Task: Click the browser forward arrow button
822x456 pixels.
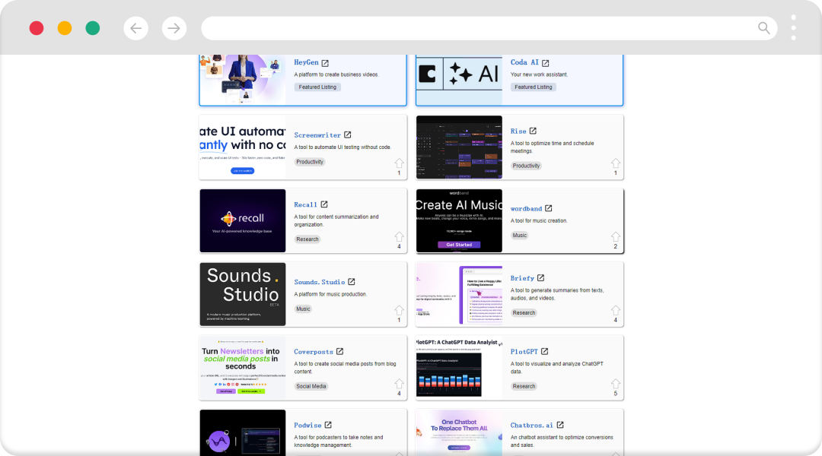Action: [x=174, y=28]
